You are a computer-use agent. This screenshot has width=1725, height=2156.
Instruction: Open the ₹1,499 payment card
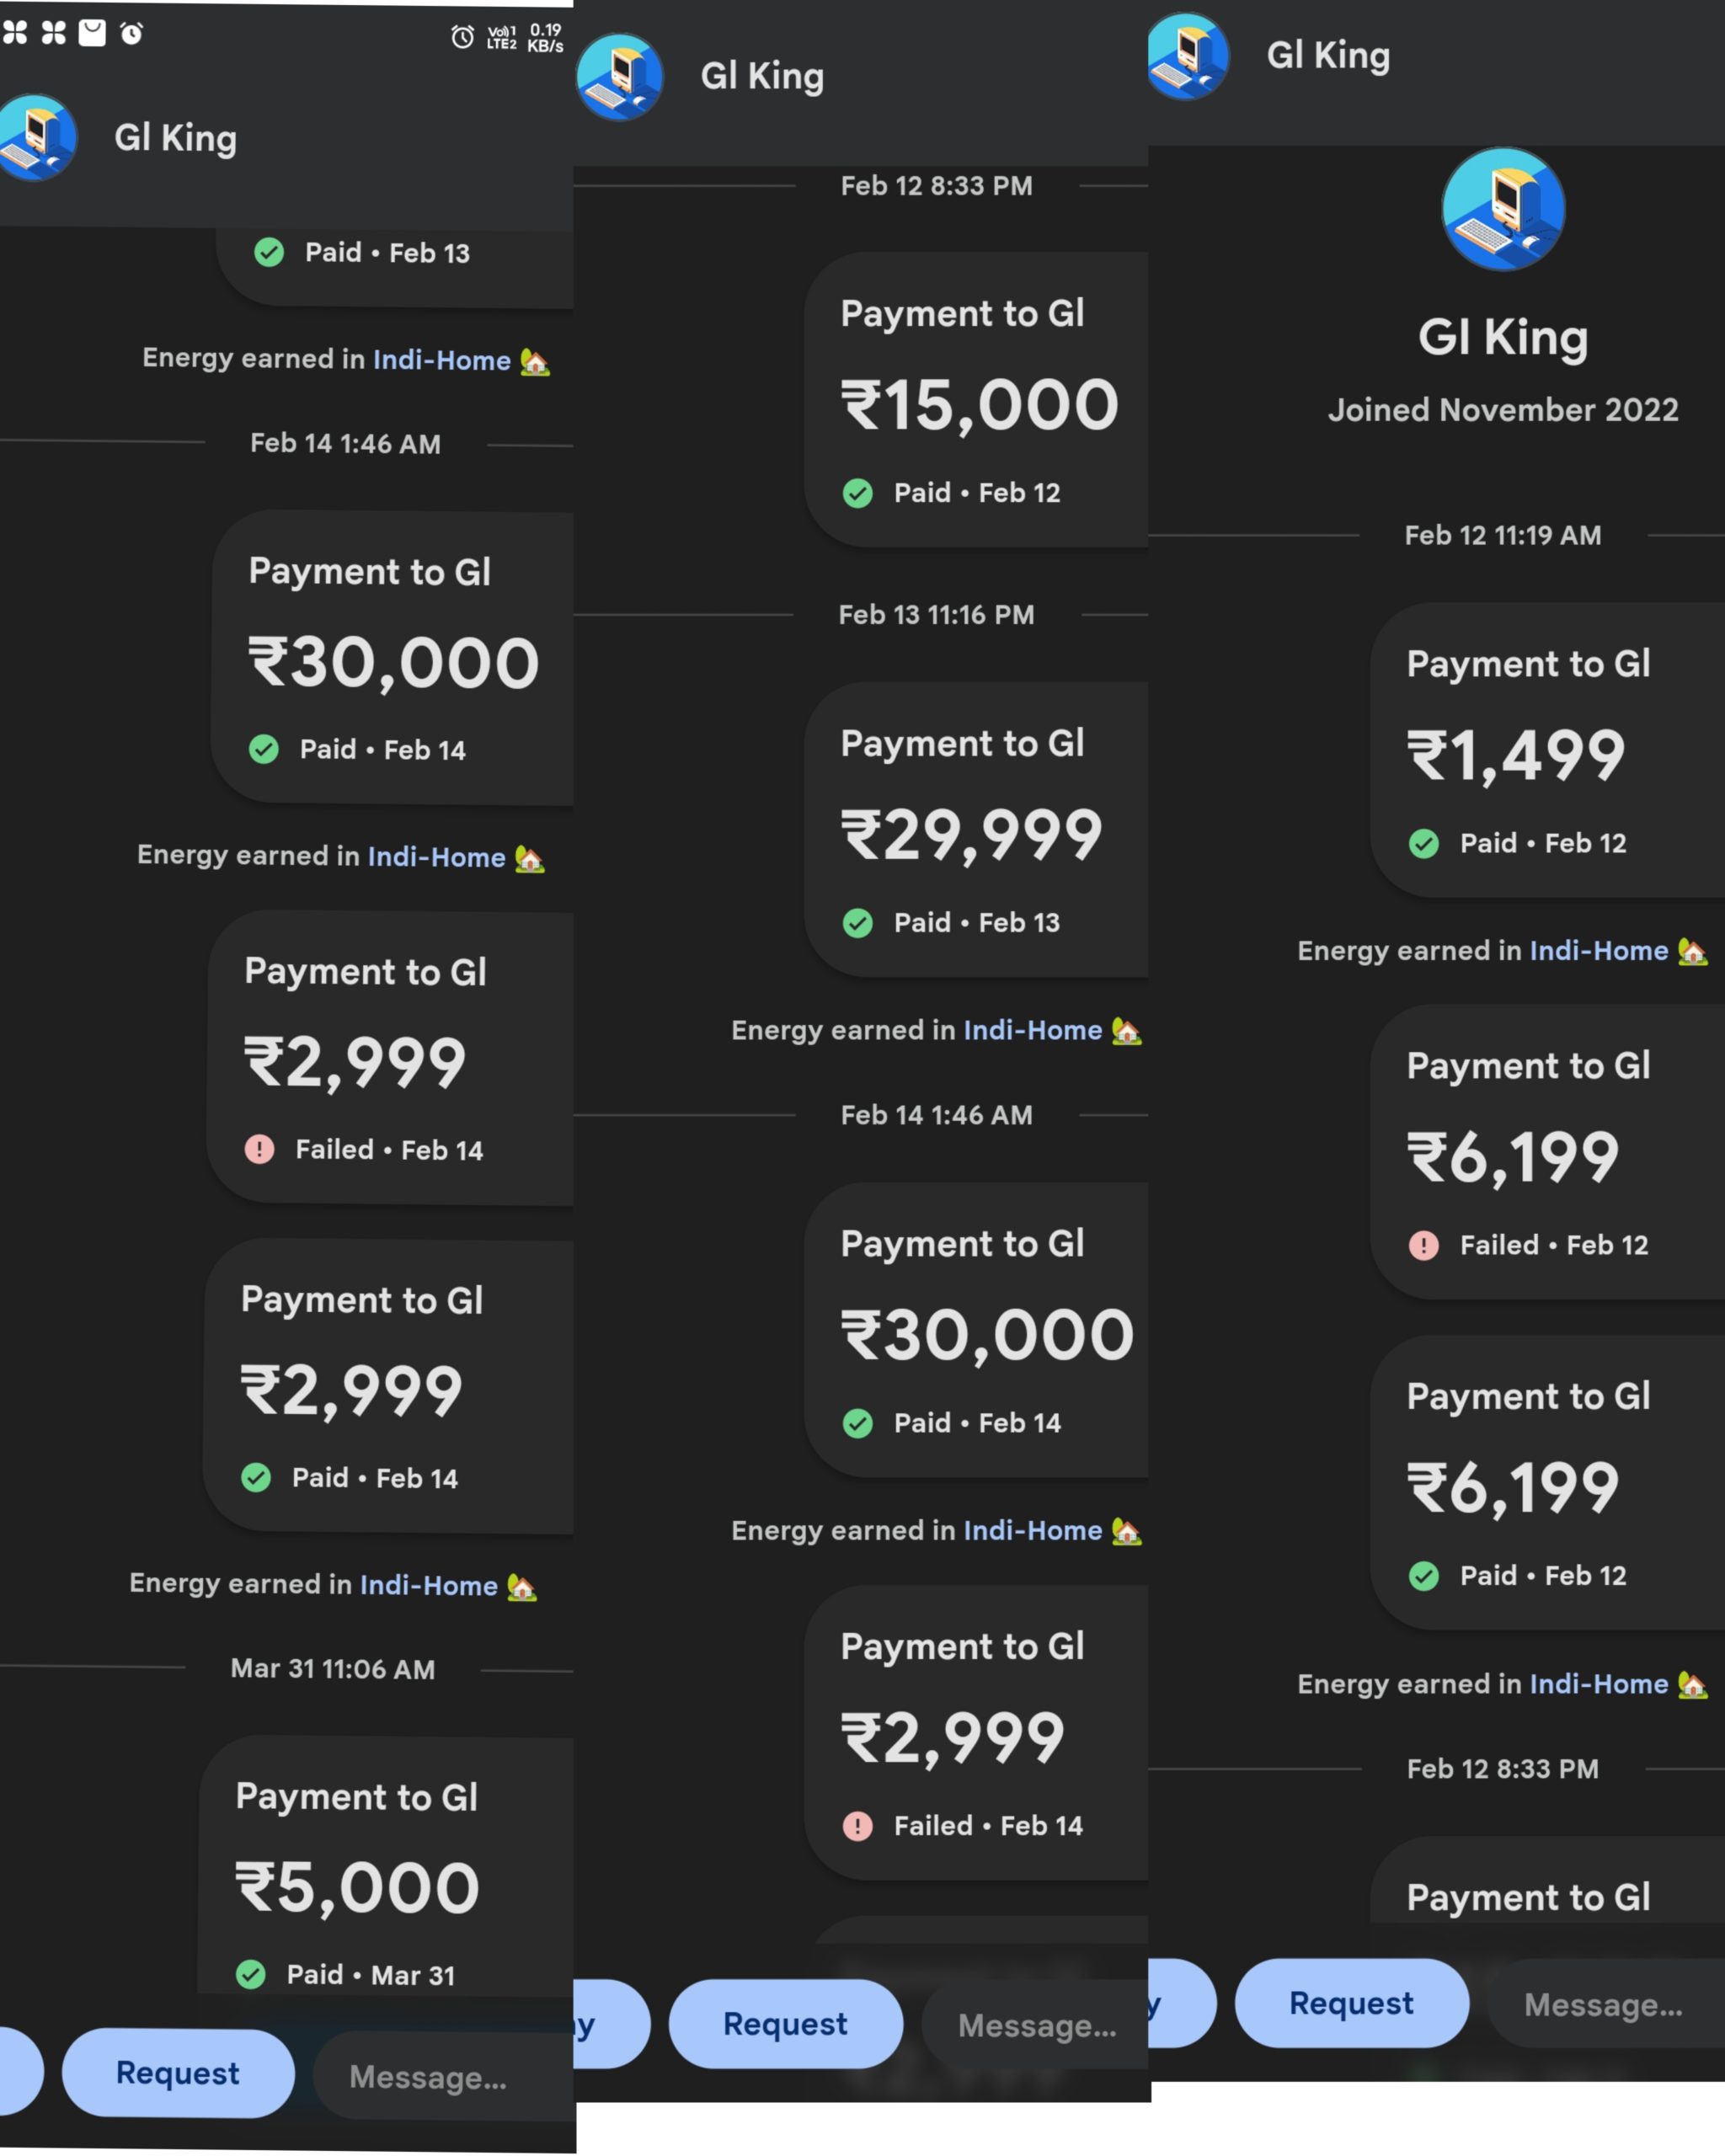point(1545,750)
